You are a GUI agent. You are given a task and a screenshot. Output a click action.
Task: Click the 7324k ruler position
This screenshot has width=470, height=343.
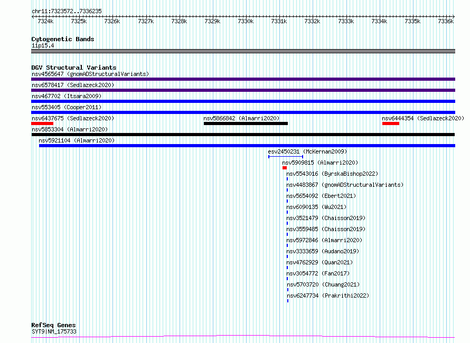[x=45, y=21]
